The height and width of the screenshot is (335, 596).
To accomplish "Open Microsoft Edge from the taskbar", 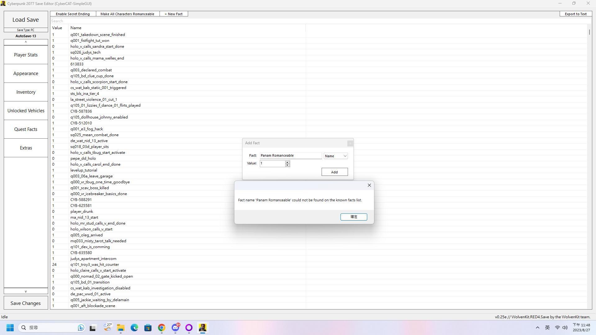I will pos(134,328).
